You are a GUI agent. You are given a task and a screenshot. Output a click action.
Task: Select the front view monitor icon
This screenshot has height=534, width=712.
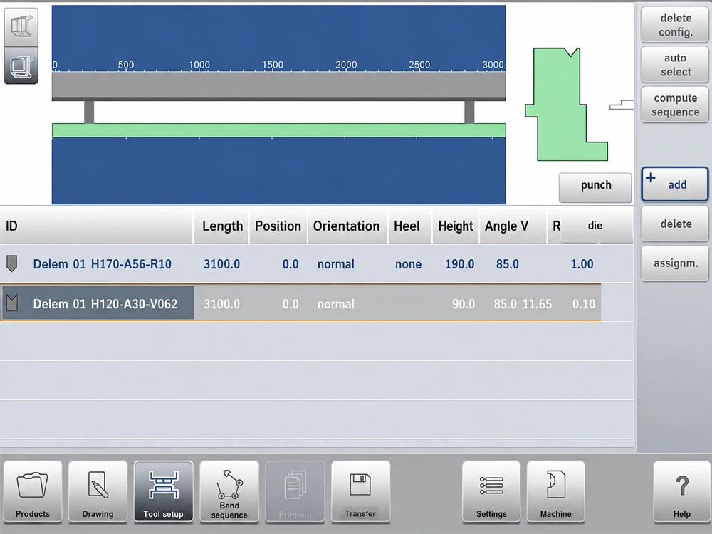pos(21,66)
